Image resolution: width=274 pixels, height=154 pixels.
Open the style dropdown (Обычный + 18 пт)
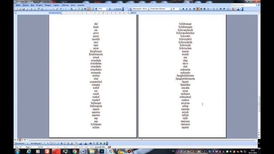click(x=149, y=9)
